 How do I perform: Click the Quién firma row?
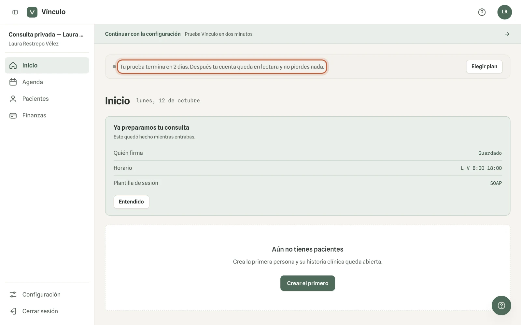pyautogui.click(x=307, y=153)
